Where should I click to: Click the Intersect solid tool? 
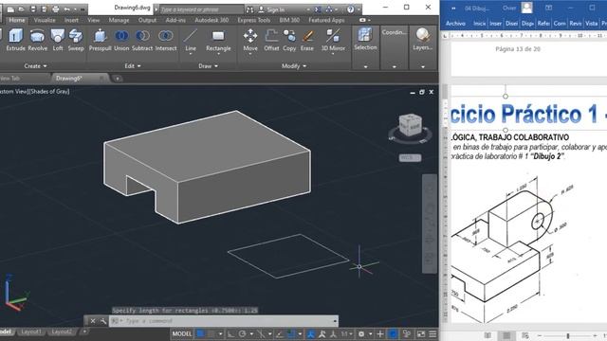[x=166, y=40]
